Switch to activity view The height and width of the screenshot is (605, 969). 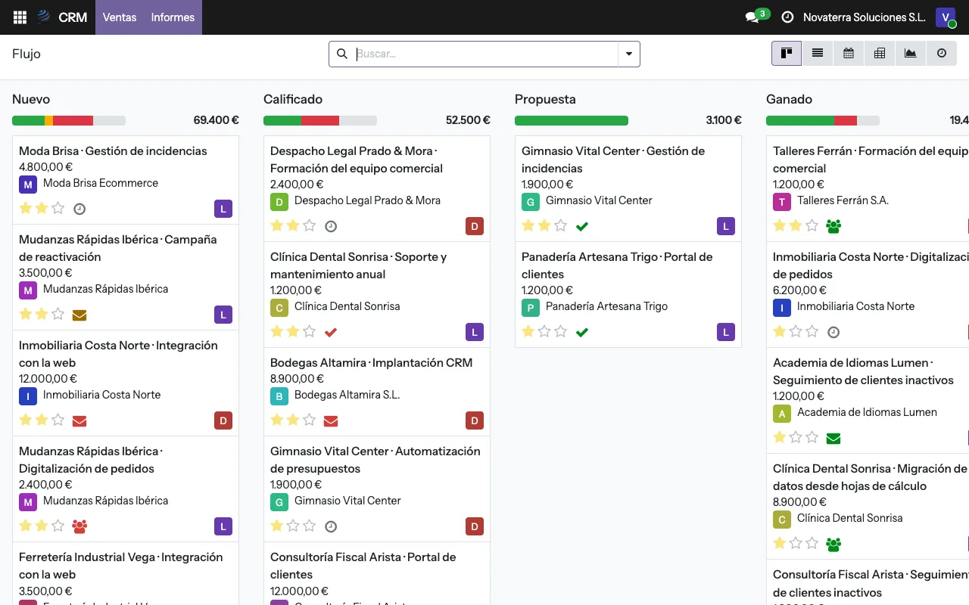pyautogui.click(x=942, y=54)
